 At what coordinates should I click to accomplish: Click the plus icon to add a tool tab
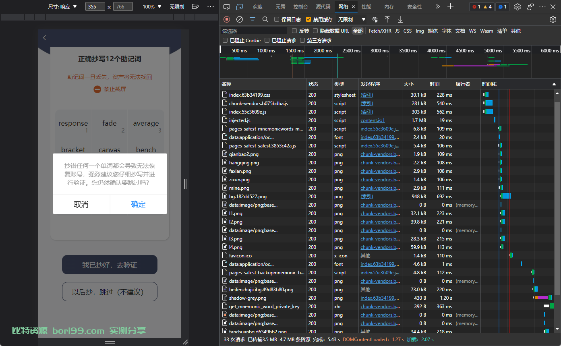pyautogui.click(x=451, y=7)
